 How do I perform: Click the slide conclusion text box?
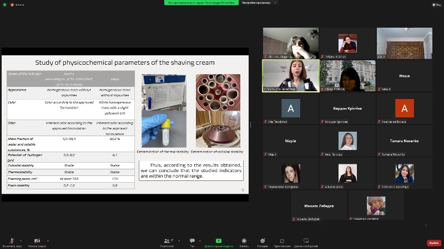(191, 170)
